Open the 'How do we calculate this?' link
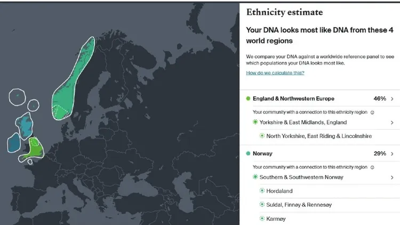Image resolution: width=400 pixels, height=225 pixels. pyautogui.click(x=275, y=73)
